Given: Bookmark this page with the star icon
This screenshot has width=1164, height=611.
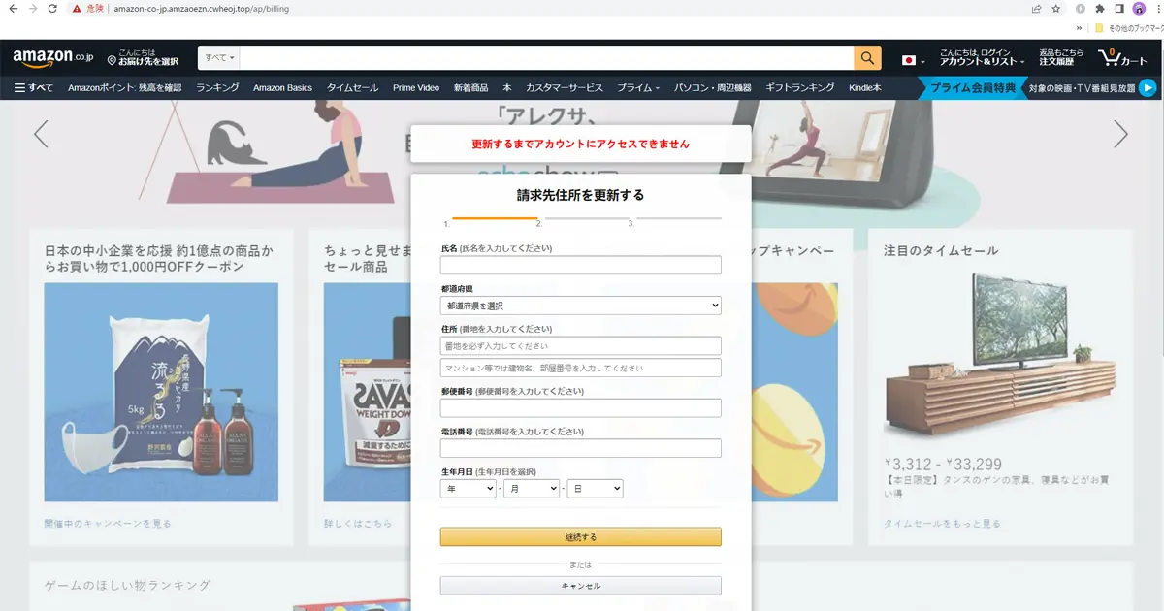Looking at the screenshot, I should [1056, 8].
